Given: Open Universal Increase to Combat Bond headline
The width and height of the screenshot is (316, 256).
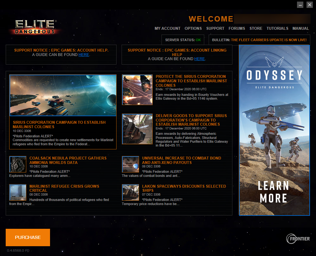Looking at the screenshot, I should tap(181, 160).
